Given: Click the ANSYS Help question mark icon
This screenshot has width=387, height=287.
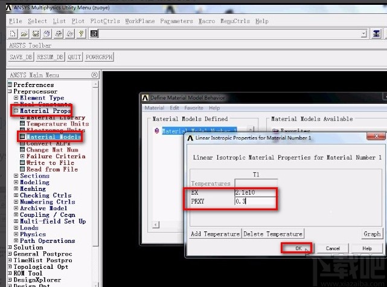Looking at the screenshot, I should (81, 34).
